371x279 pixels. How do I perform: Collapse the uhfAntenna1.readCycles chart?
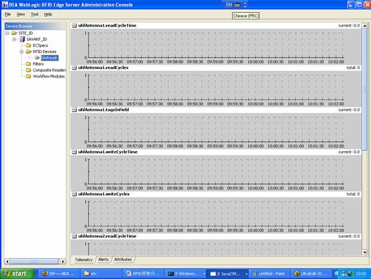[74, 68]
